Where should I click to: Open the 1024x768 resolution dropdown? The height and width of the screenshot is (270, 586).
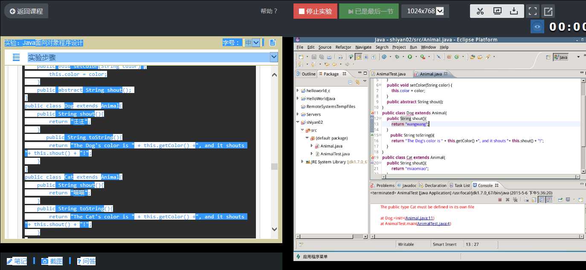click(x=425, y=11)
